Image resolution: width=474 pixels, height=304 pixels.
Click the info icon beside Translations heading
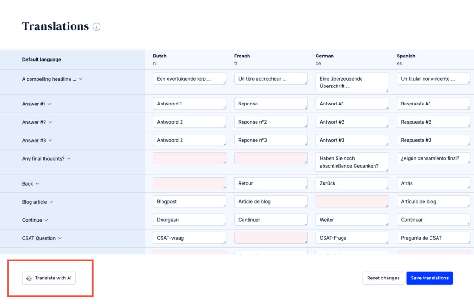point(96,27)
